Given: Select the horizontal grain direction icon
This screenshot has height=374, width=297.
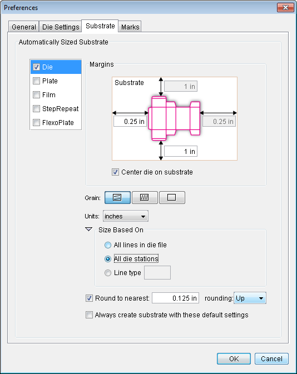Looking at the screenshot, I should pos(117,197).
